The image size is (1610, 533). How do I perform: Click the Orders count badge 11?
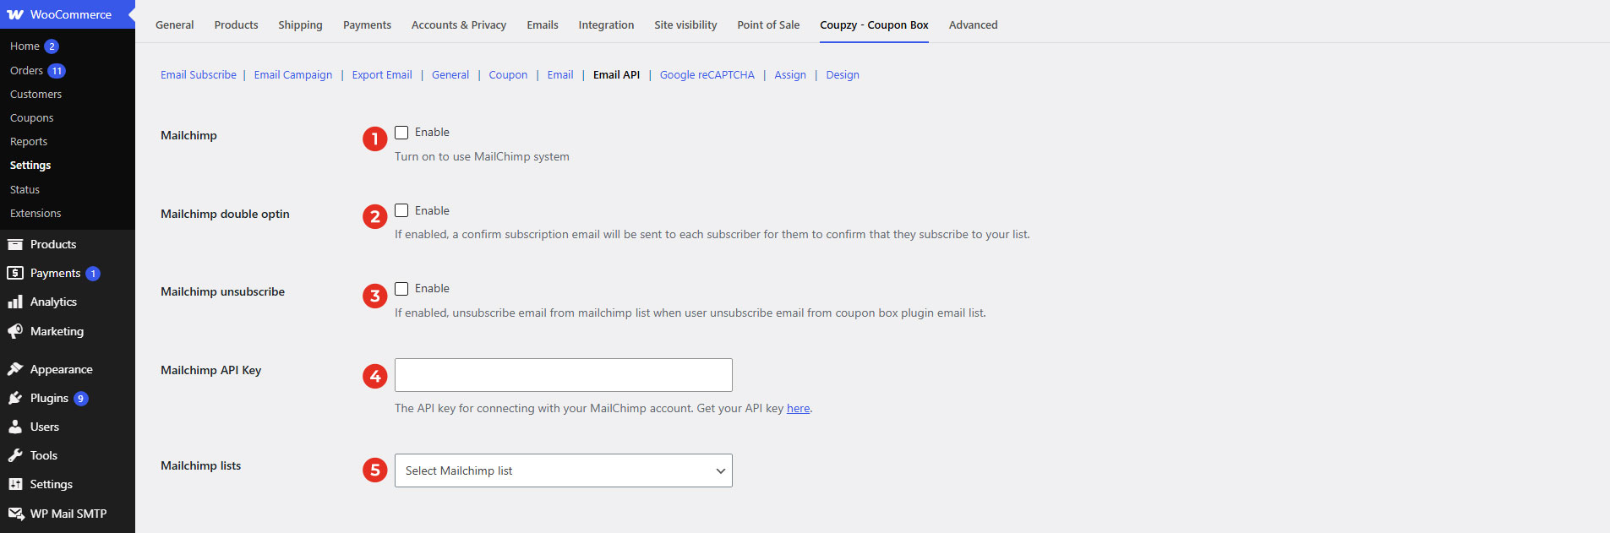(57, 71)
